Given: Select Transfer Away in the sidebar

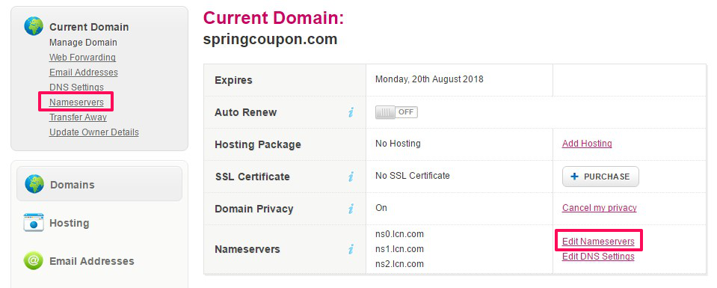Looking at the screenshot, I should pos(79,117).
